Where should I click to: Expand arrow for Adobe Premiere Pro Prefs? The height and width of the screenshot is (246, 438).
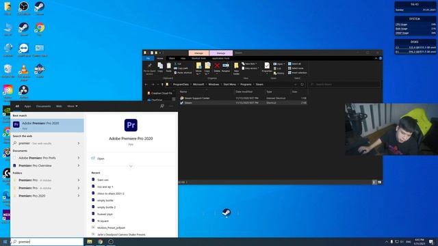tap(79, 158)
